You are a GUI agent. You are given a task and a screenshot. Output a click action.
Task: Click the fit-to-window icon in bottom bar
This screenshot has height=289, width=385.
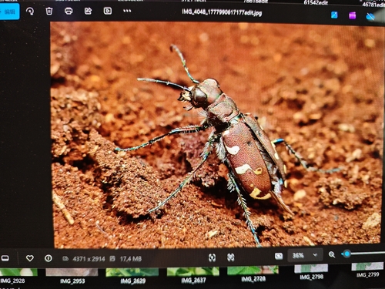coord(212,257)
